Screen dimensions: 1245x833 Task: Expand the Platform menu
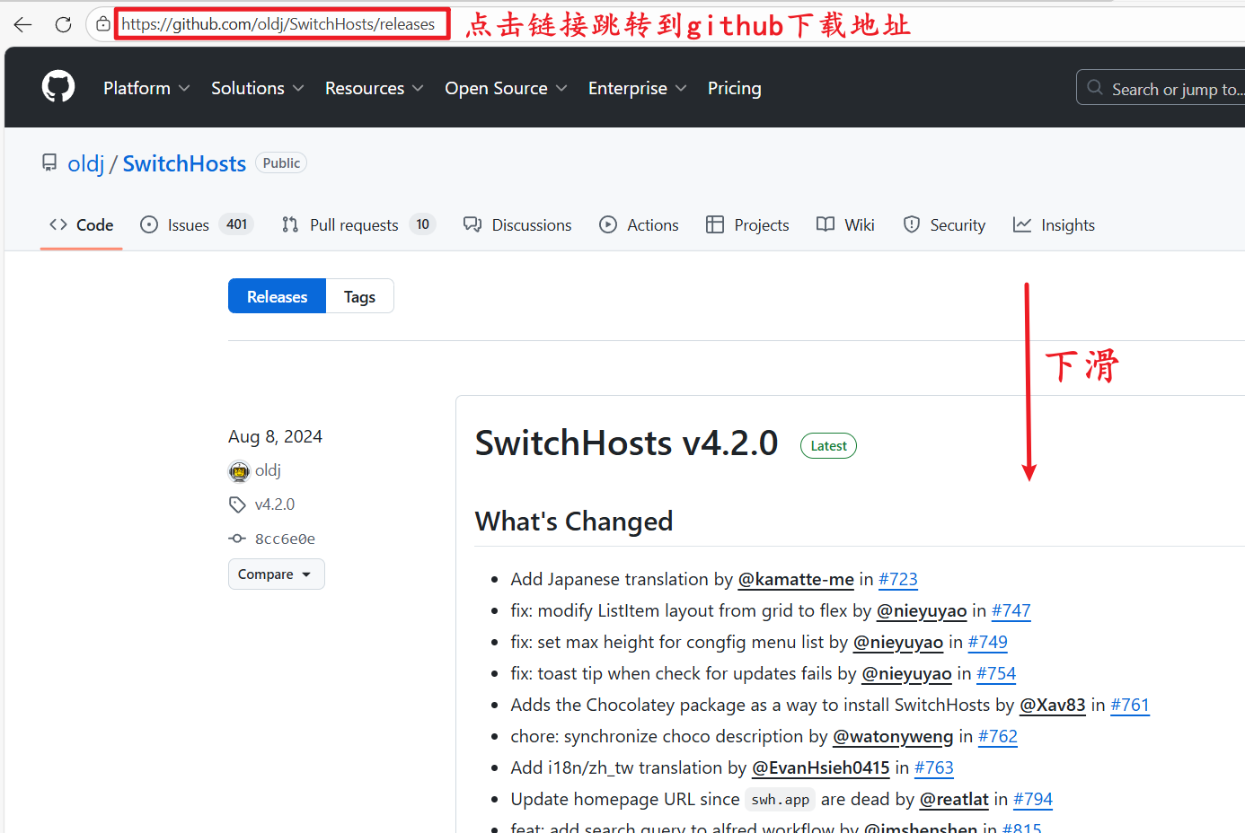(x=146, y=88)
